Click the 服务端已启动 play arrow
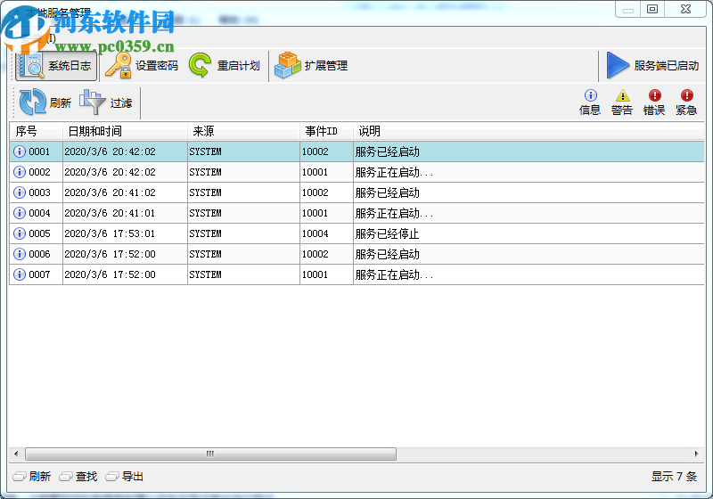The image size is (713, 499). [x=617, y=65]
